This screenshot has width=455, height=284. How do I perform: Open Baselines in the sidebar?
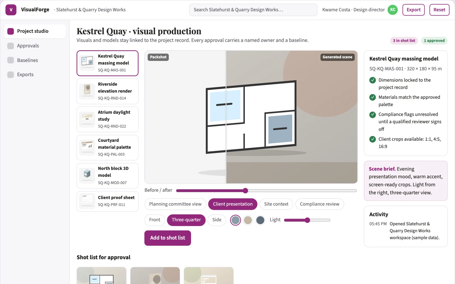click(x=35, y=60)
